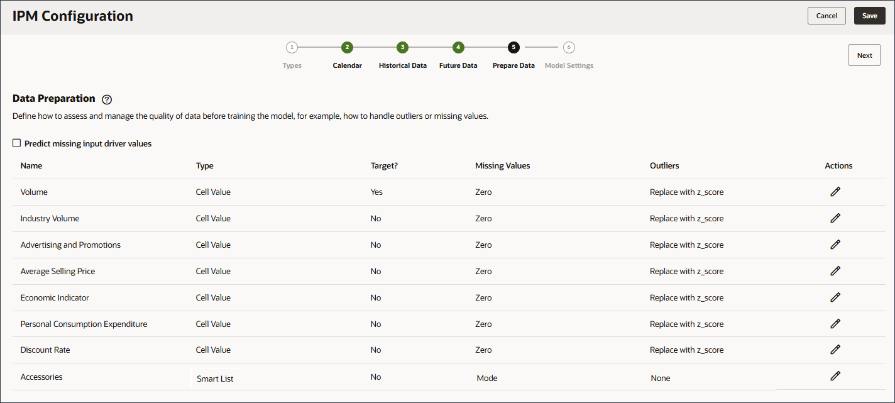Switch to Future Data step

(x=458, y=48)
